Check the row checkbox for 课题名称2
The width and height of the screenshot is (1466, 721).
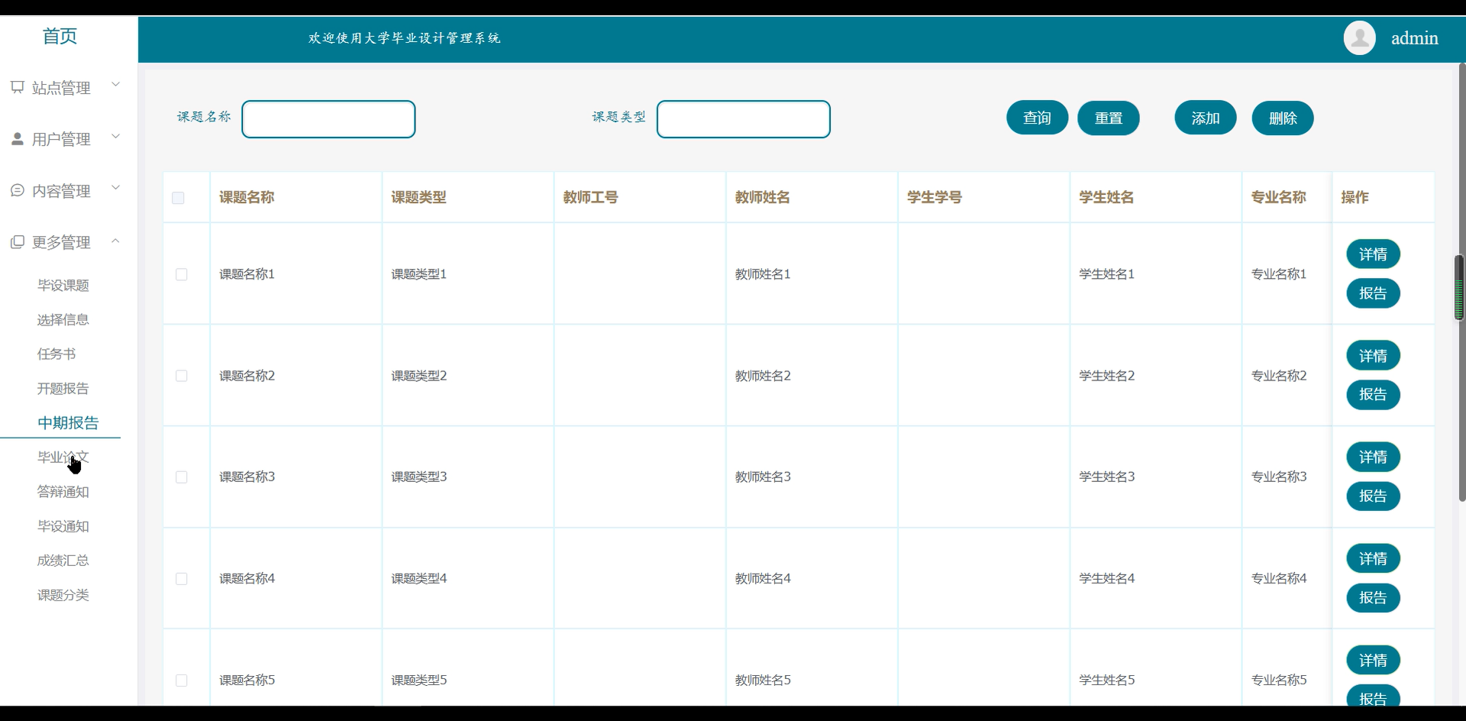coord(181,376)
